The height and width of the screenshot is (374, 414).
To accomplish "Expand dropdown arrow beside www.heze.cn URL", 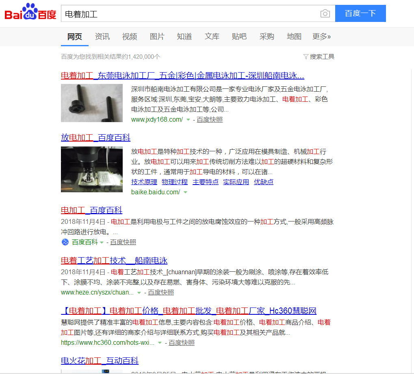I will point(139,293).
